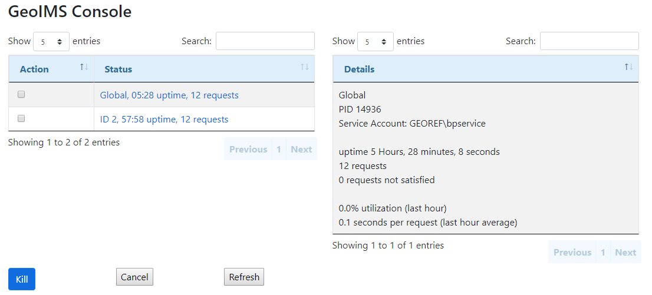Open the ID 2, 57:58 uptime status link
This screenshot has width=652, height=295.
click(164, 120)
